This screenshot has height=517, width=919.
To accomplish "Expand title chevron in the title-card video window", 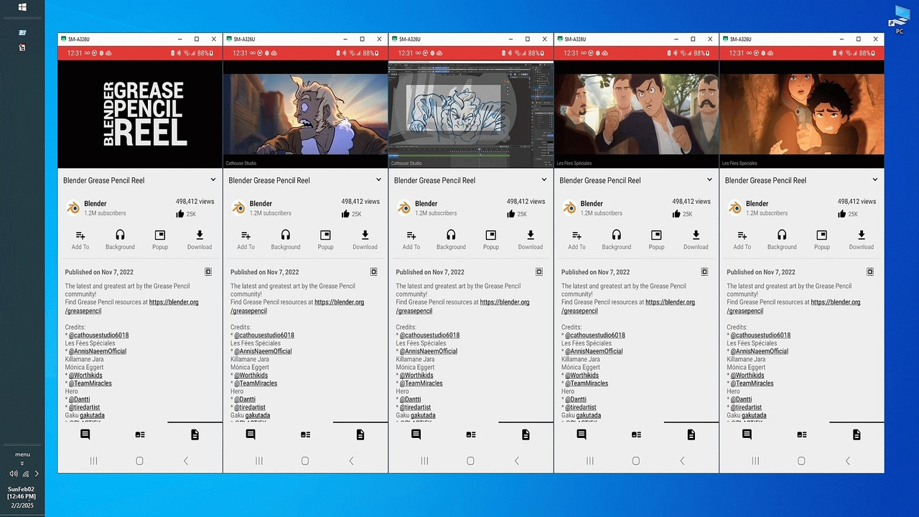I will click(x=213, y=180).
